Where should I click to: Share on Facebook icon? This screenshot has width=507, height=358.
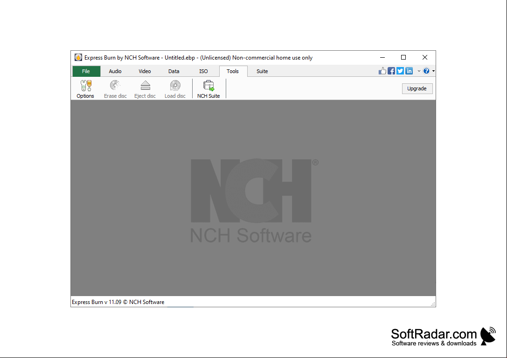[391, 71]
